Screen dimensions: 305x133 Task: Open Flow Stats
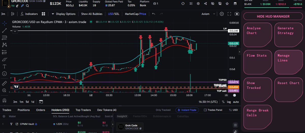(257, 62)
